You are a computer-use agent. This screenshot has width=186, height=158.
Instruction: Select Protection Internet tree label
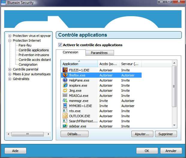(x=27, y=40)
